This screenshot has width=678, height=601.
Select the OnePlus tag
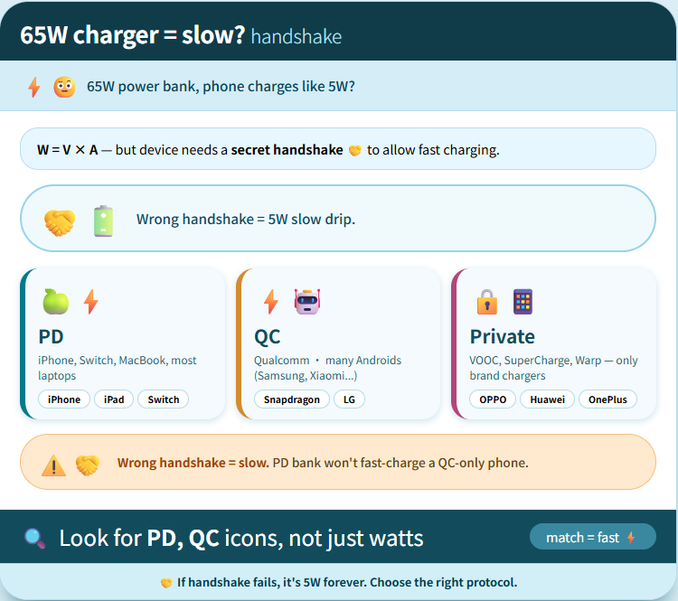click(608, 399)
